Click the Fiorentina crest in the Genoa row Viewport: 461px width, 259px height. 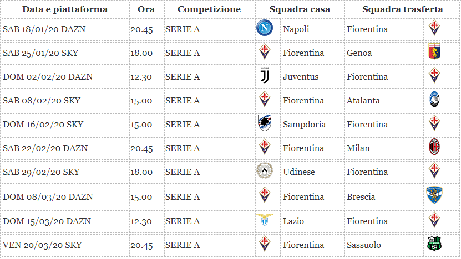coord(265,52)
